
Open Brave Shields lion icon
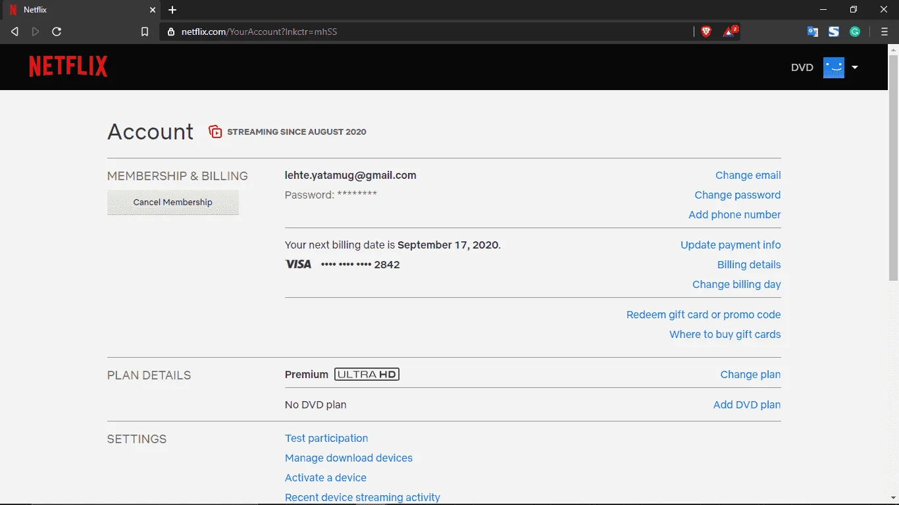[706, 32]
